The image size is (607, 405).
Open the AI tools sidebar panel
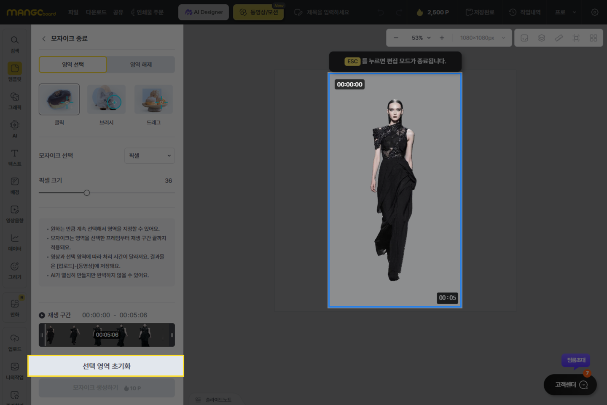coord(15,129)
